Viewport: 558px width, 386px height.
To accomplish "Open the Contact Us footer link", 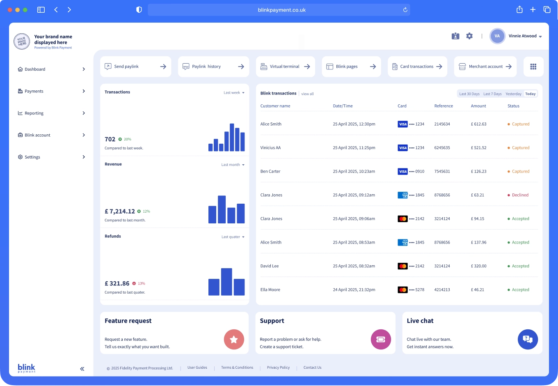I will pyautogui.click(x=312, y=368).
